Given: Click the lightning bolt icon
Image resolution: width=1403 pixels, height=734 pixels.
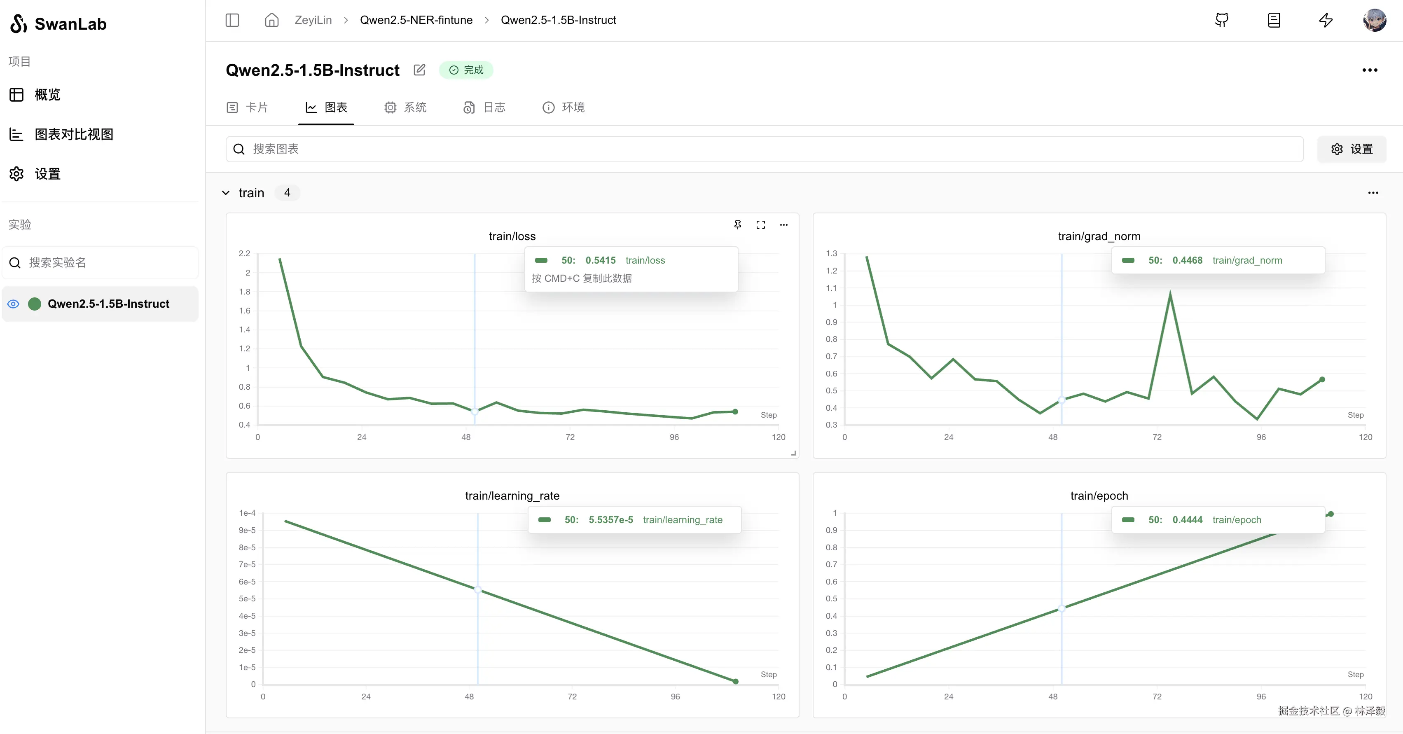Looking at the screenshot, I should [1326, 20].
